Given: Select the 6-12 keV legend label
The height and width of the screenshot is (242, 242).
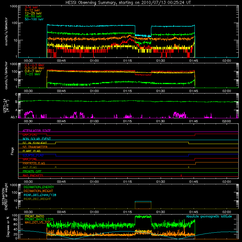Looking at the screenshot, I should click(x=32, y=10).
